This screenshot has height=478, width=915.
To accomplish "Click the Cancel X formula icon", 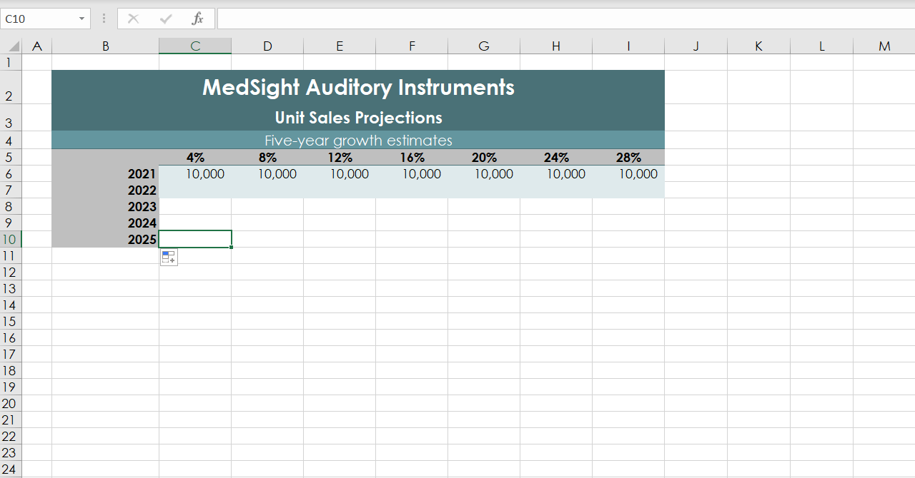I will pos(133,19).
